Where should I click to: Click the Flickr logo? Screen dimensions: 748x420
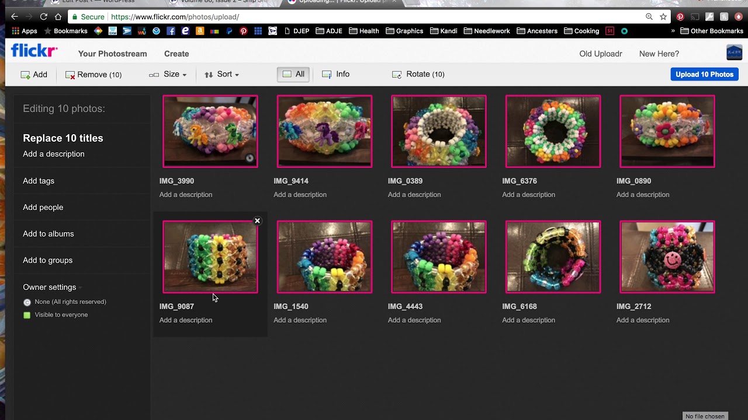34,51
